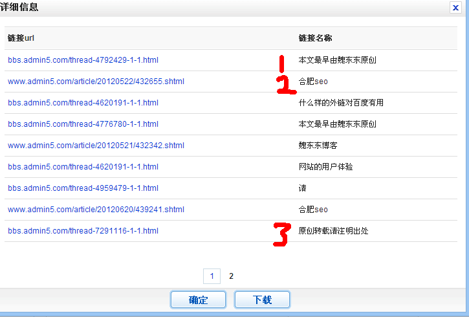The image size is (469, 317).
Task: Select 合肥seo in the 439241.shtml row
Action: 313,210
